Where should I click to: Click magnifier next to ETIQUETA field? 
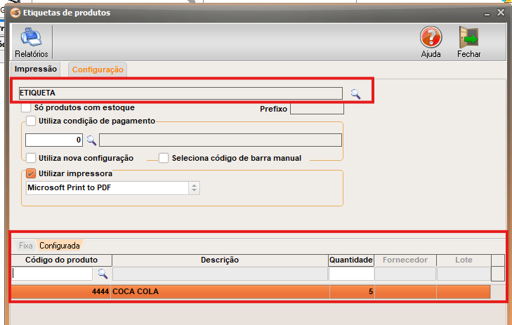(x=355, y=93)
